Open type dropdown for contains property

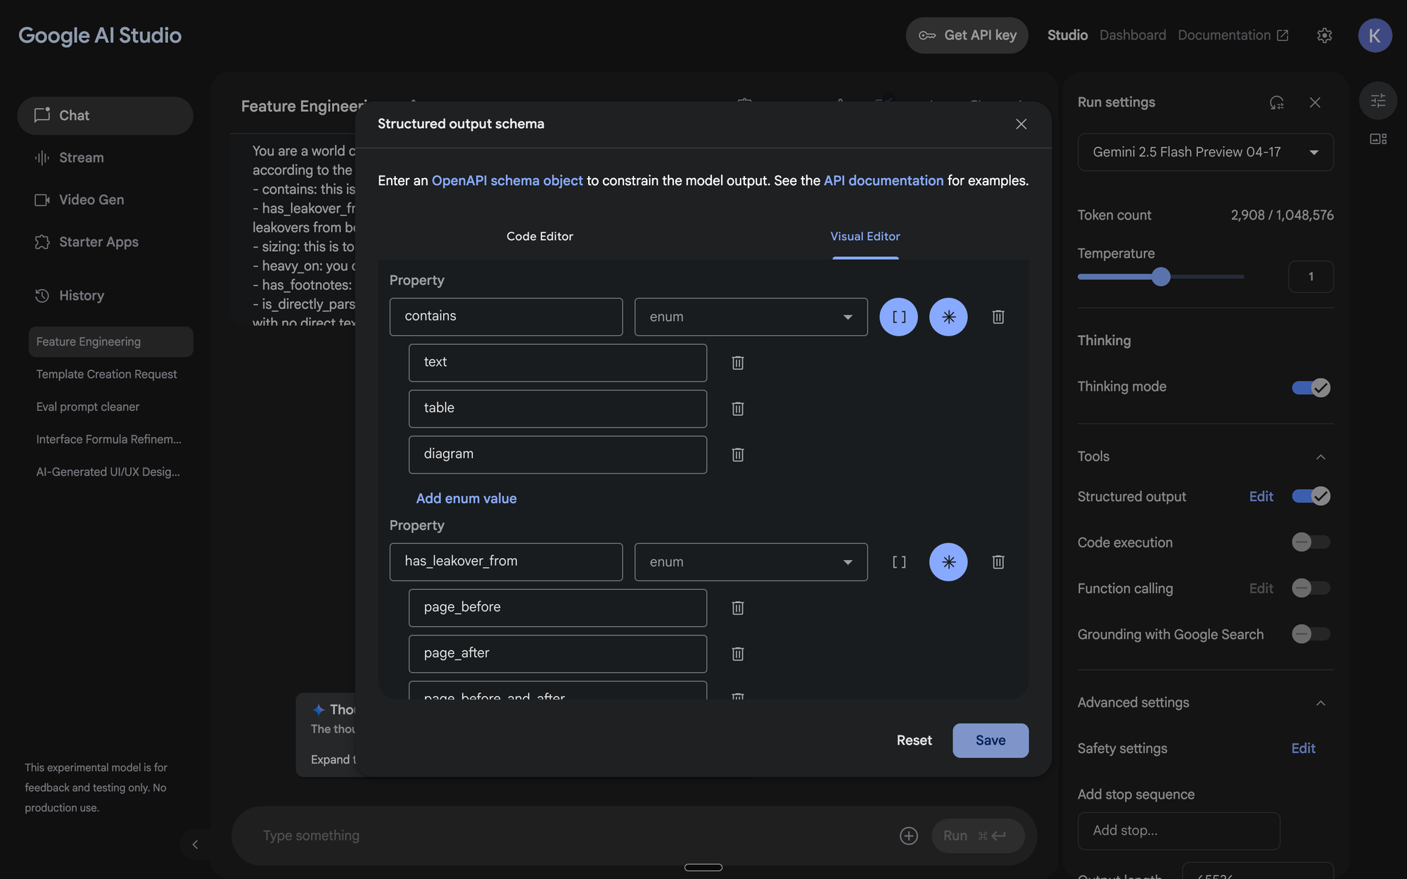click(751, 317)
